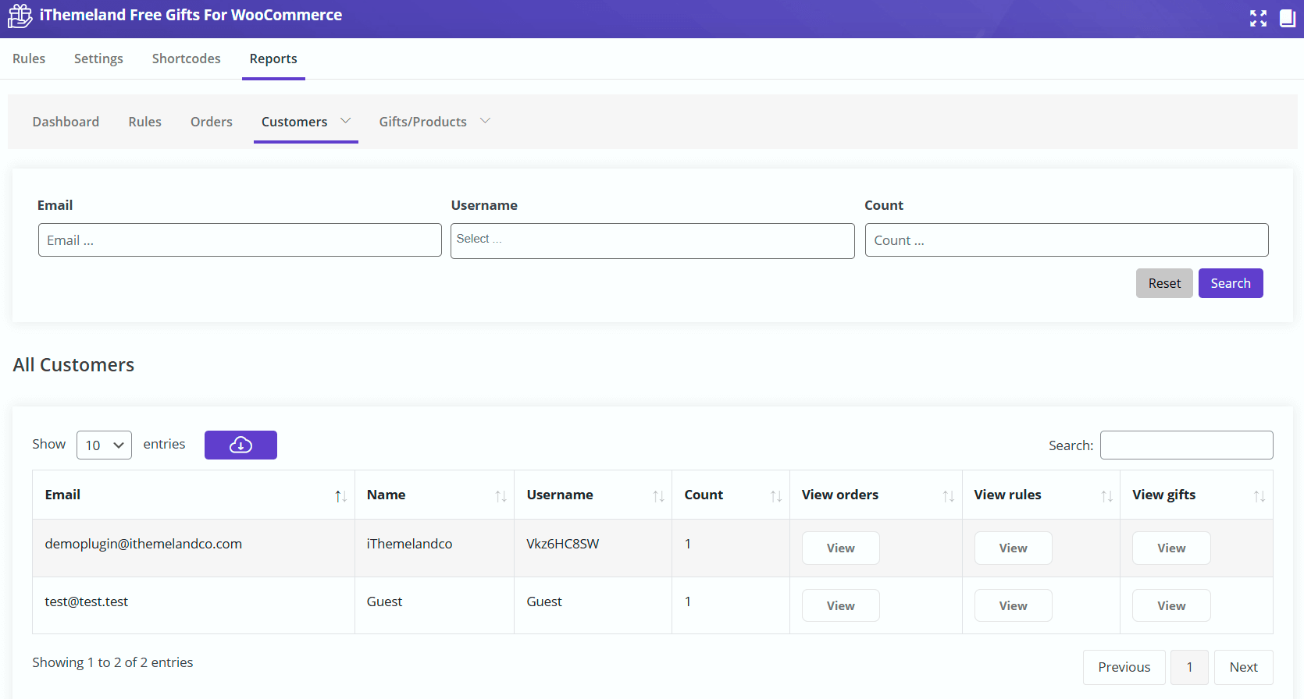This screenshot has height=699, width=1304.
Task: Go to the Dashboard report sub-tab
Action: tap(66, 122)
